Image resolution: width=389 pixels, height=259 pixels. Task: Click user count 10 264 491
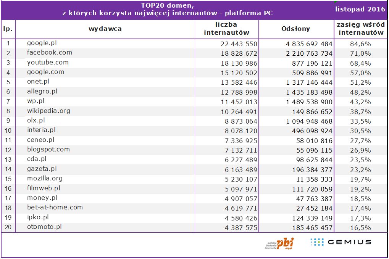tap(239, 112)
